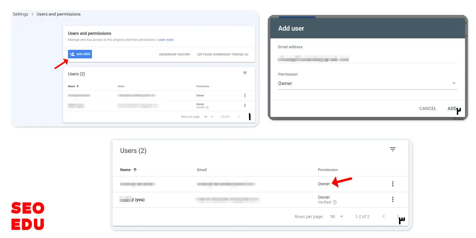Screen dimensions: 476x238
Task: Click the Email address input field
Action: pyautogui.click(x=367, y=59)
